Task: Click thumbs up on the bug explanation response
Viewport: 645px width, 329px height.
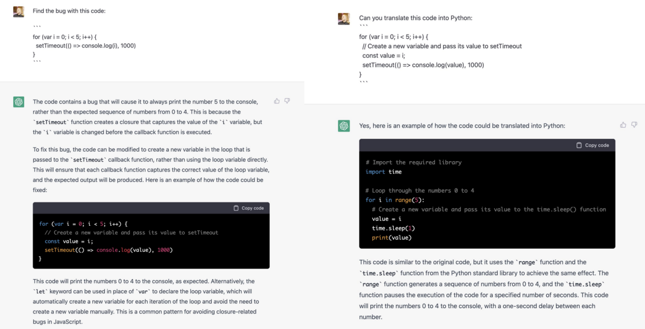Action: pyautogui.click(x=277, y=101)
